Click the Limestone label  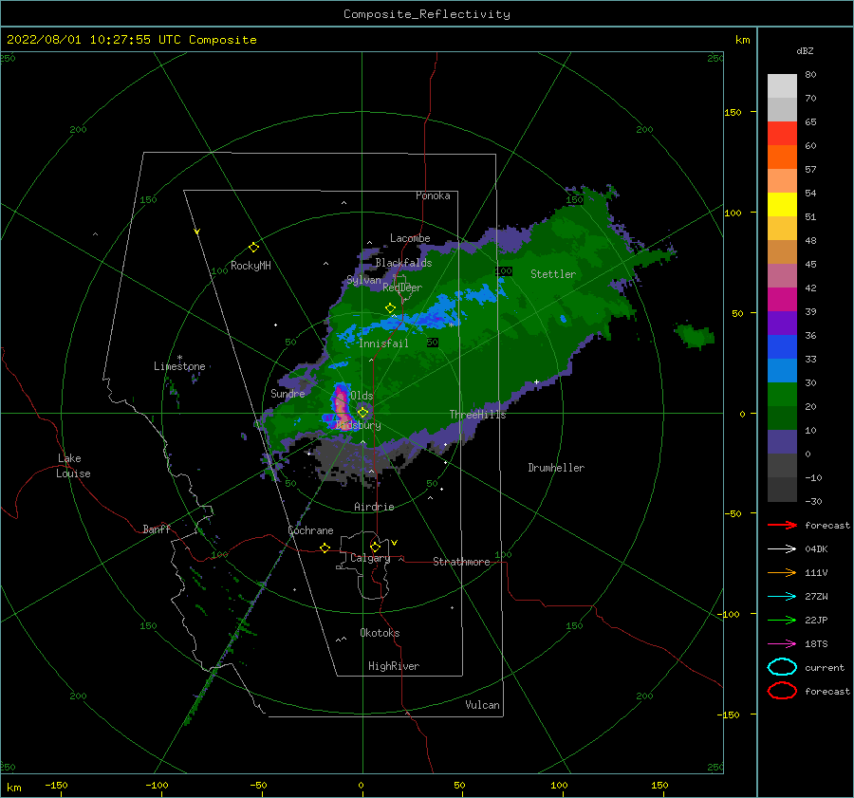coord(179,366)
